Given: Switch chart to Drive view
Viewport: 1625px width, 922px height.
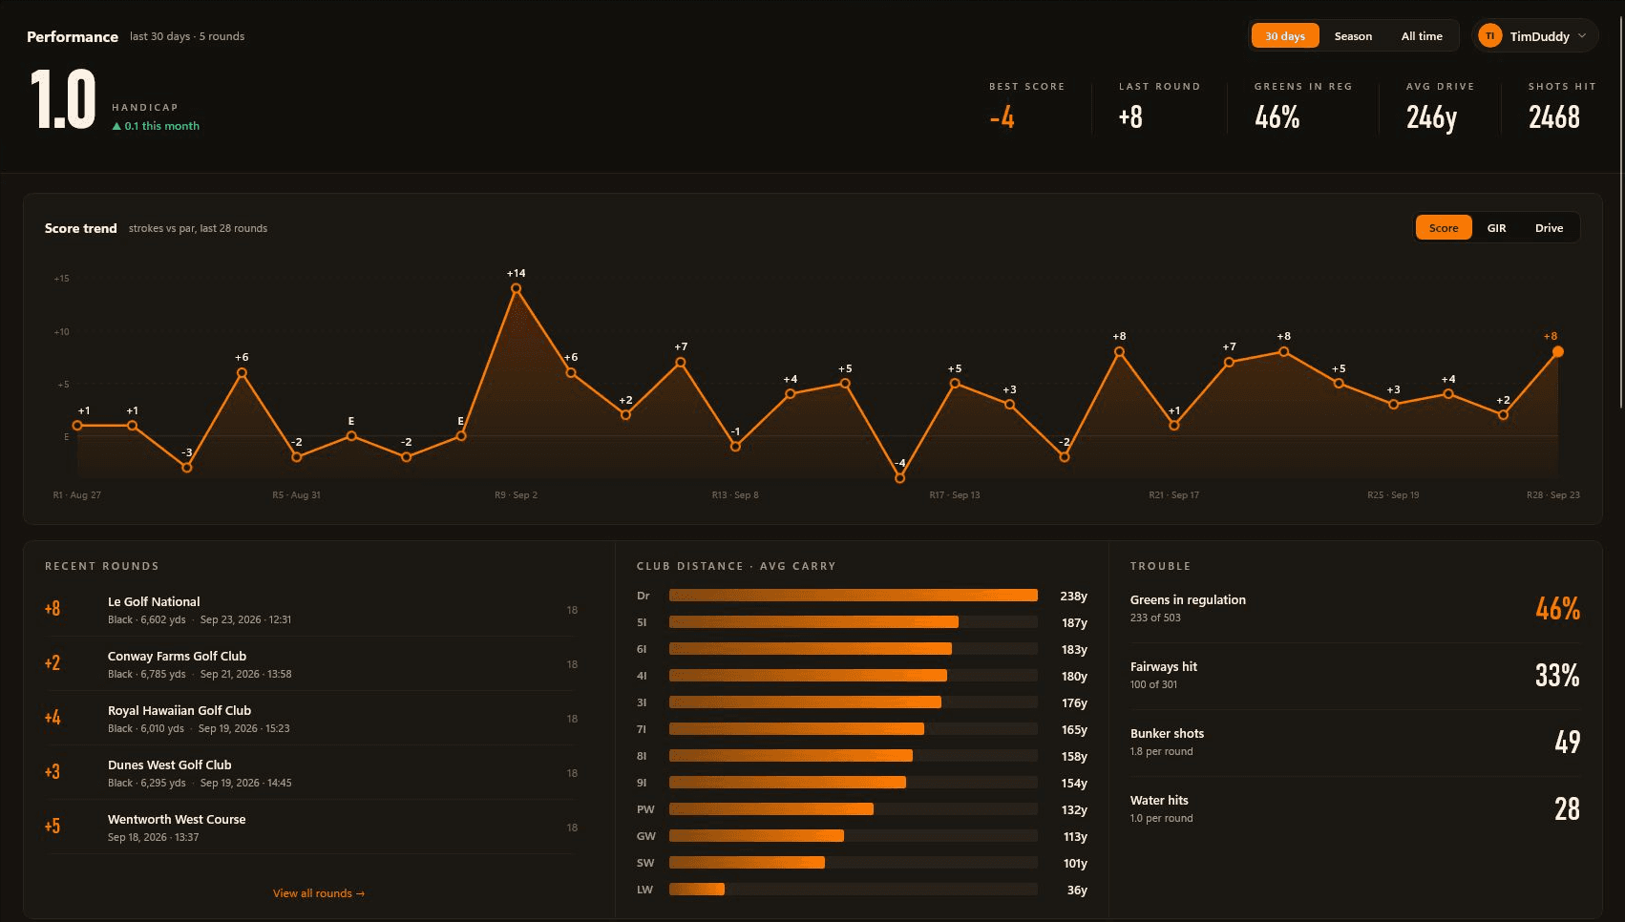Looking at the screenshot, I should click(1549, 228).
